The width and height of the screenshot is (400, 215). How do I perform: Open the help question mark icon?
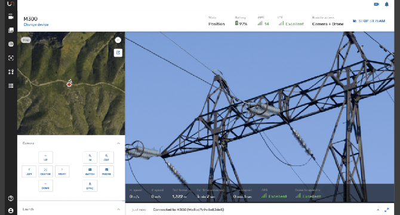(x=11, y=198)
